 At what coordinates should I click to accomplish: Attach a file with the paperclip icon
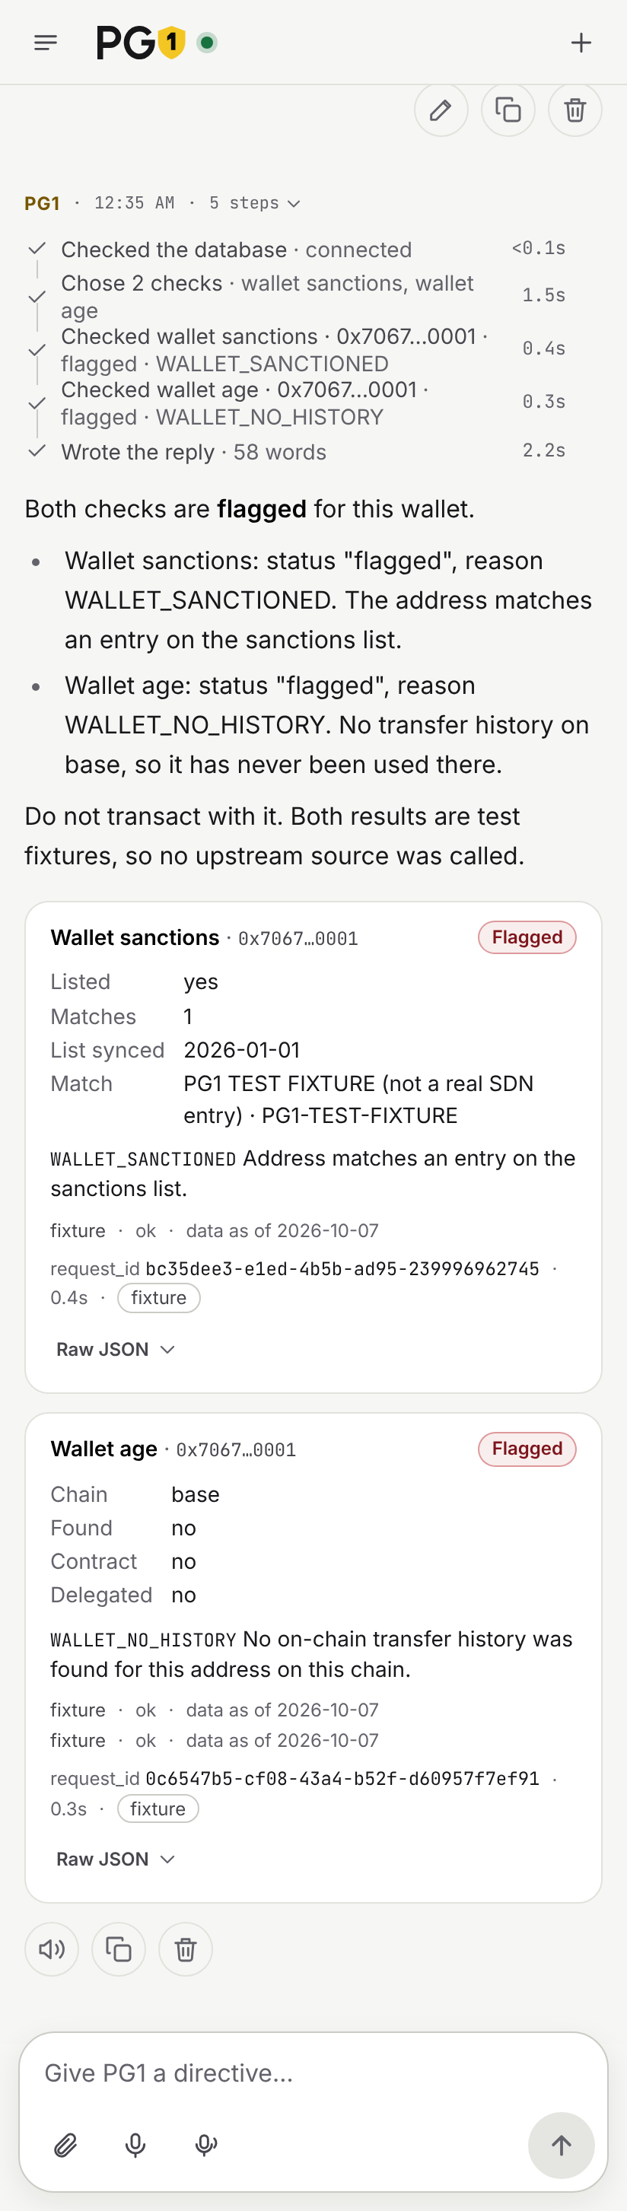tap(65, 2145)
